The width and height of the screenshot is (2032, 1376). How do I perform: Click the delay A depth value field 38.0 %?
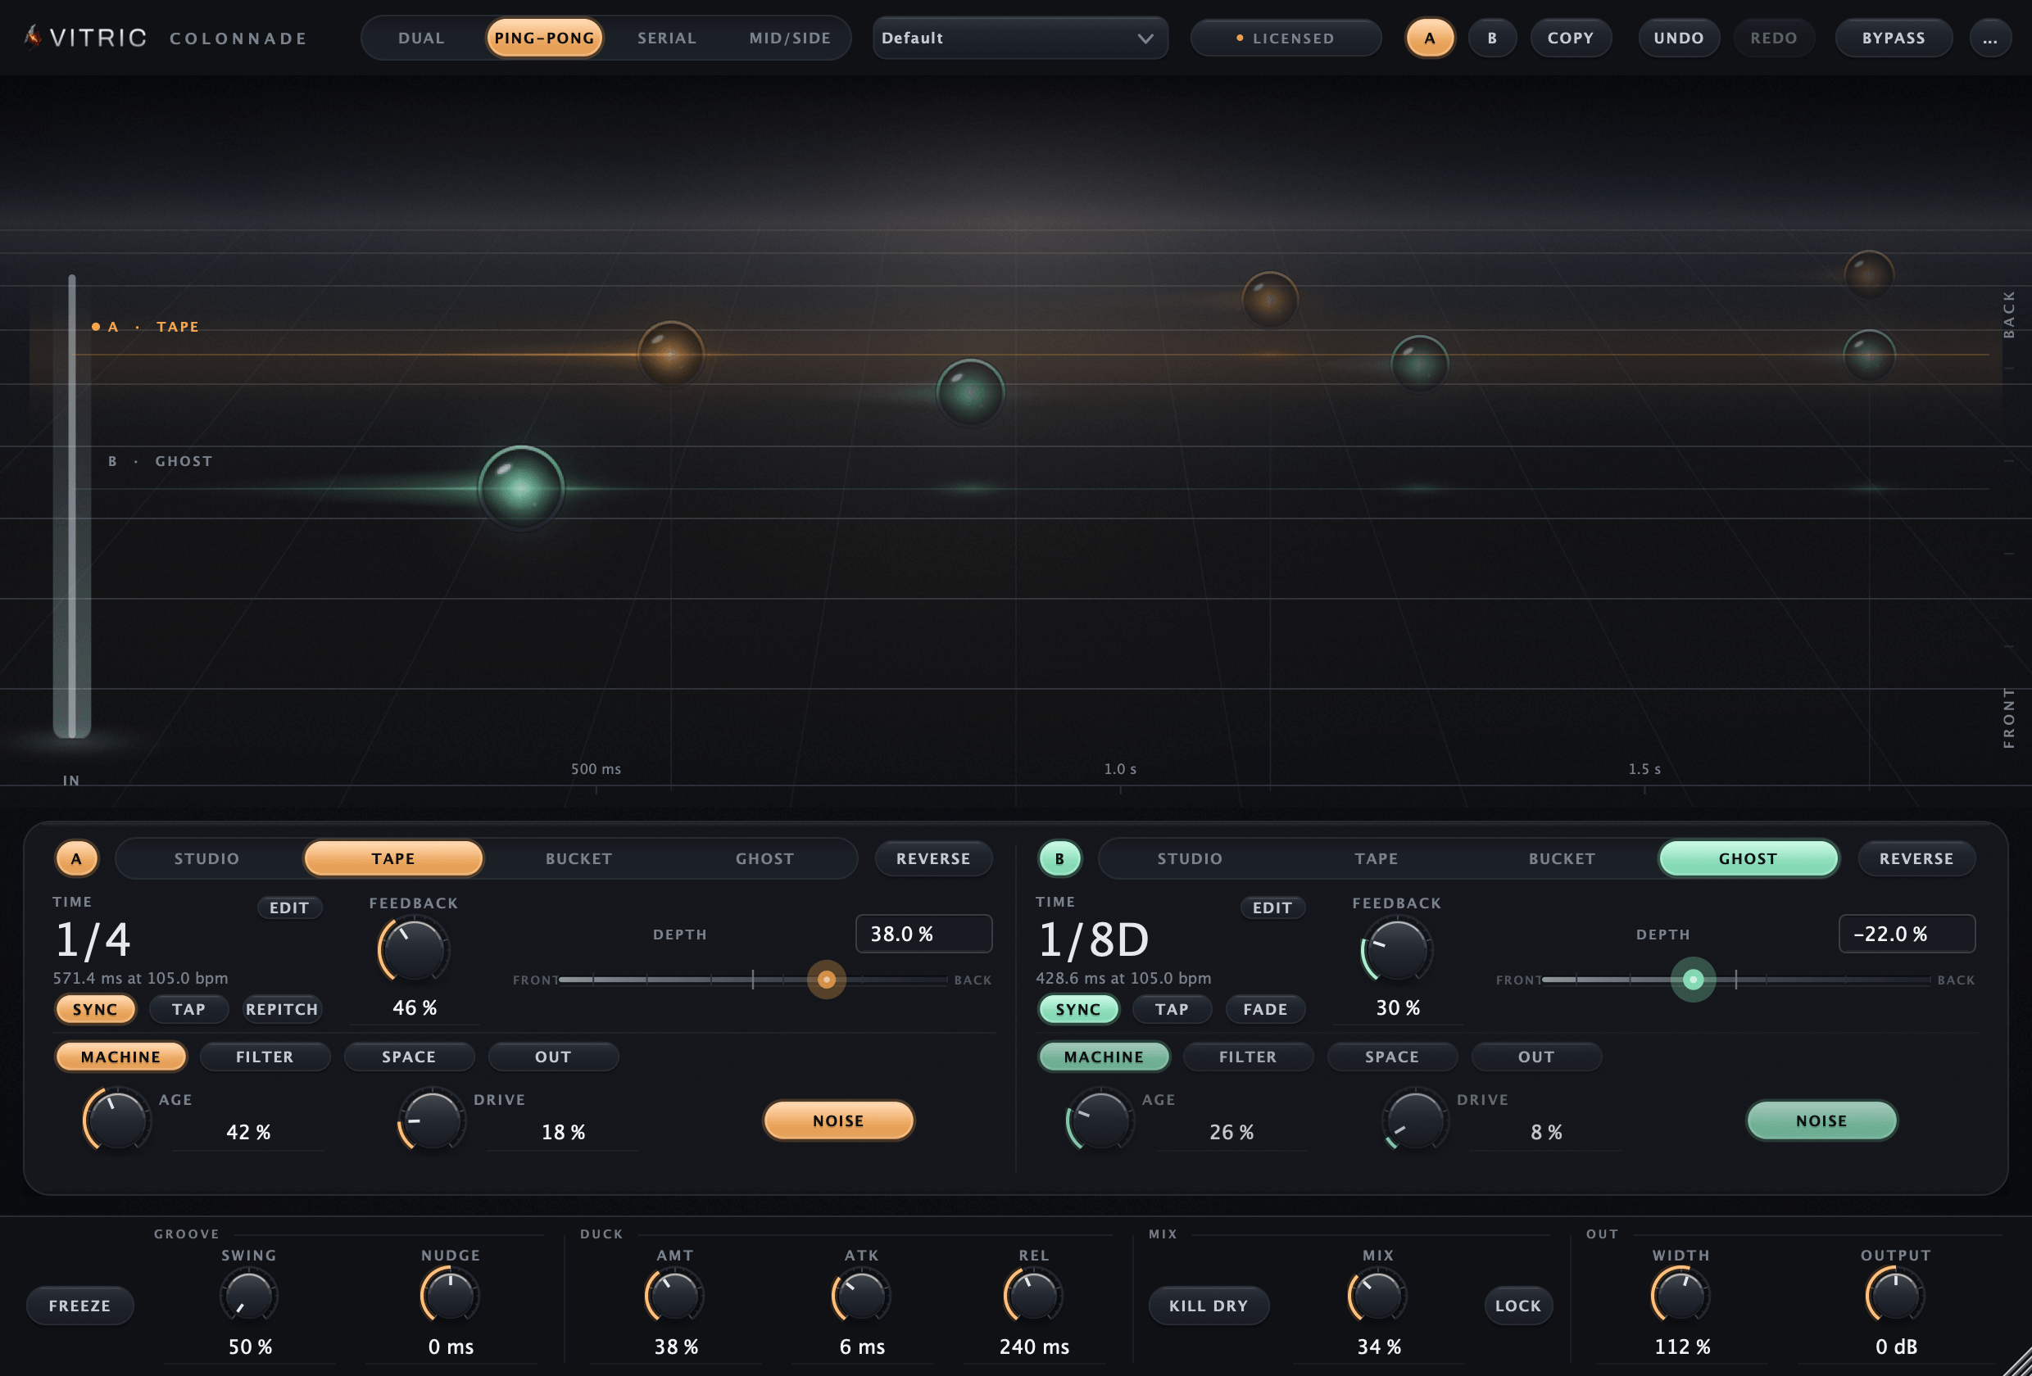click(x=923, y=934)
